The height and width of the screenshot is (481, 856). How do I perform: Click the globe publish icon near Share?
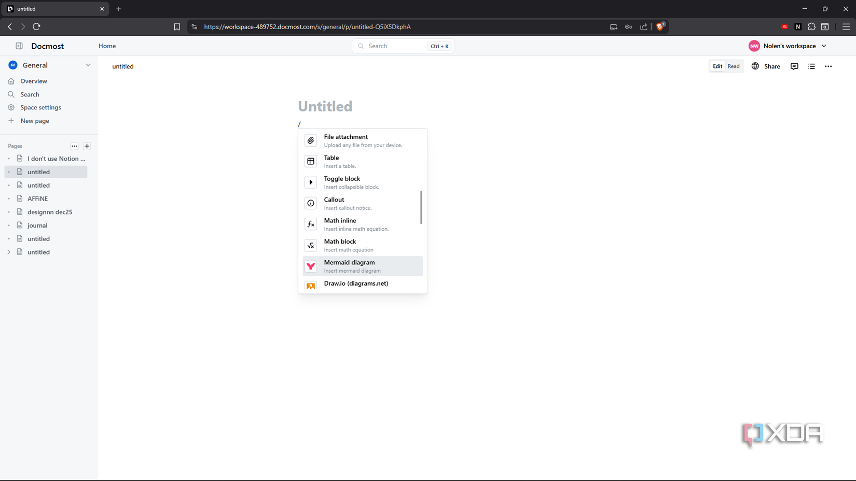point(755,66)
